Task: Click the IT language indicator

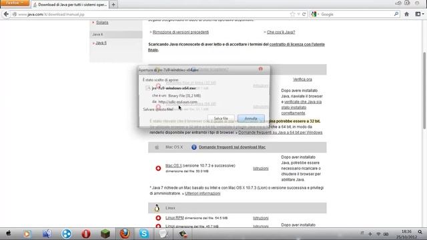Action: [x=362, y=233]
